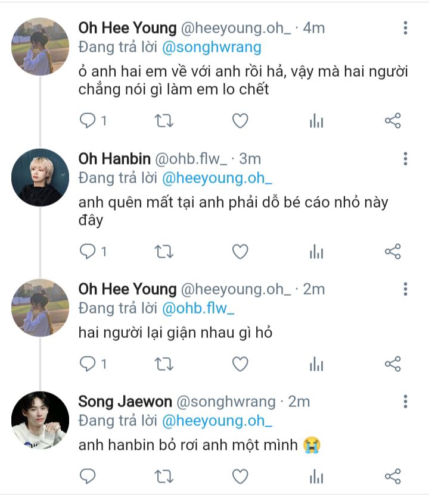Open Song Jaewon's avatar photo
This screenshot has height=495, width=429.
click(41, 420)
